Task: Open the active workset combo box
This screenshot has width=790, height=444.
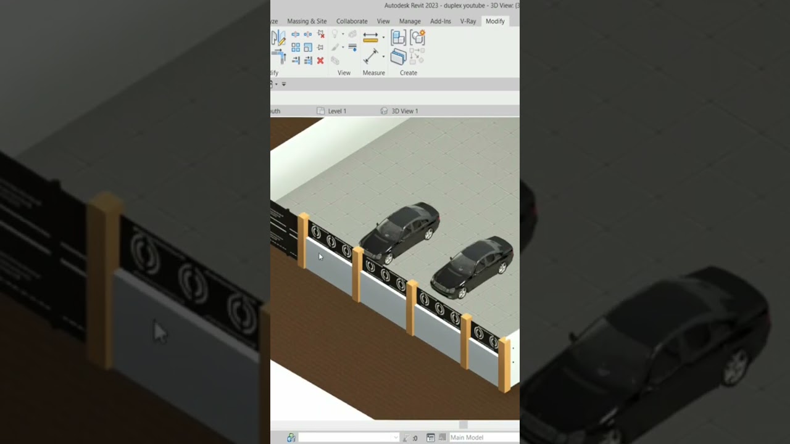Action: (x=348, y=437)
